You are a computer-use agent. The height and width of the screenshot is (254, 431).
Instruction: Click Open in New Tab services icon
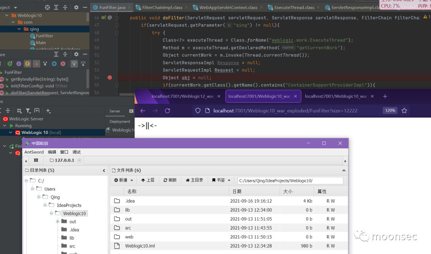point(37,111)
